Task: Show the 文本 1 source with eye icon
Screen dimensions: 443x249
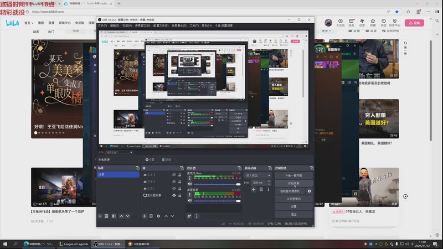Action: click(x=174, y=189)
